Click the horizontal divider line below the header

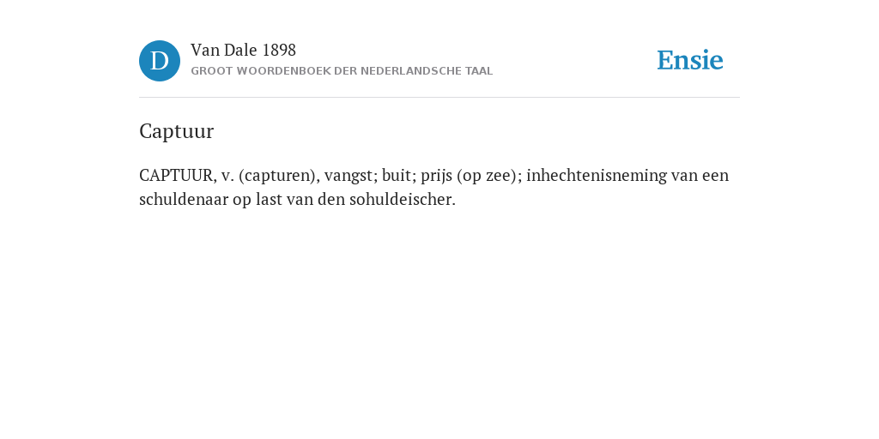(x=439, y=98)
